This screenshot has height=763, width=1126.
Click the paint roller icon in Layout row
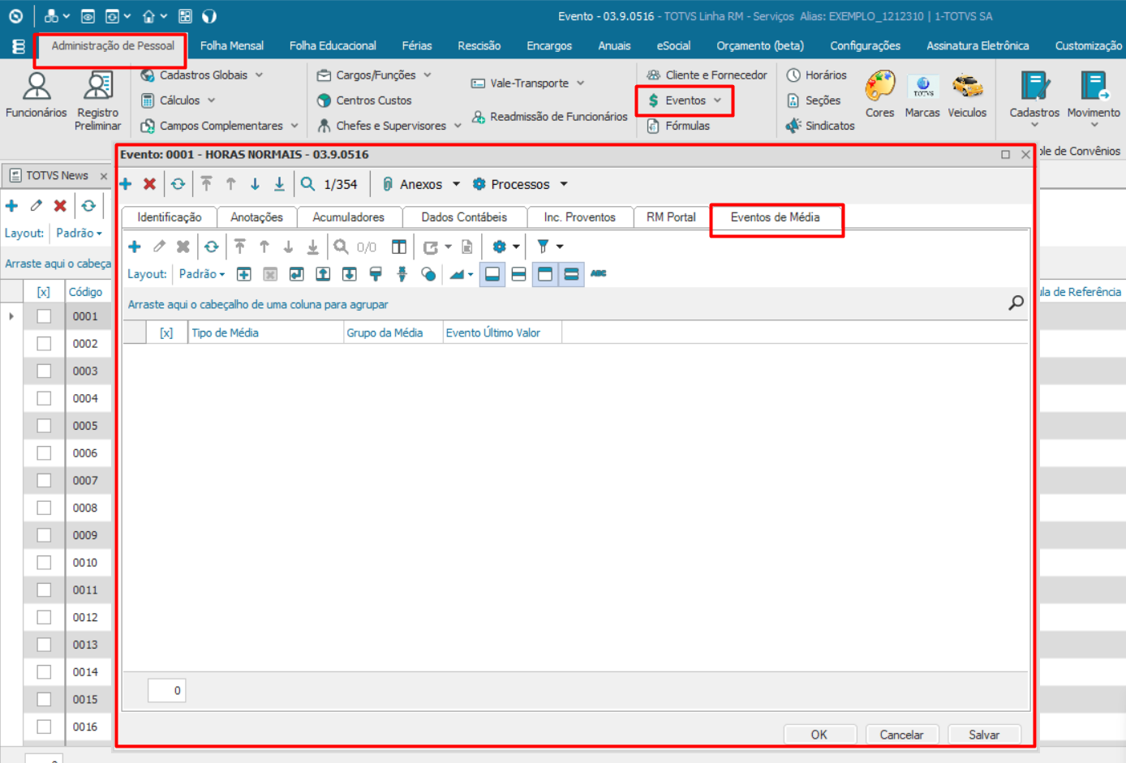pyautogui.click(x=376, y=274)
